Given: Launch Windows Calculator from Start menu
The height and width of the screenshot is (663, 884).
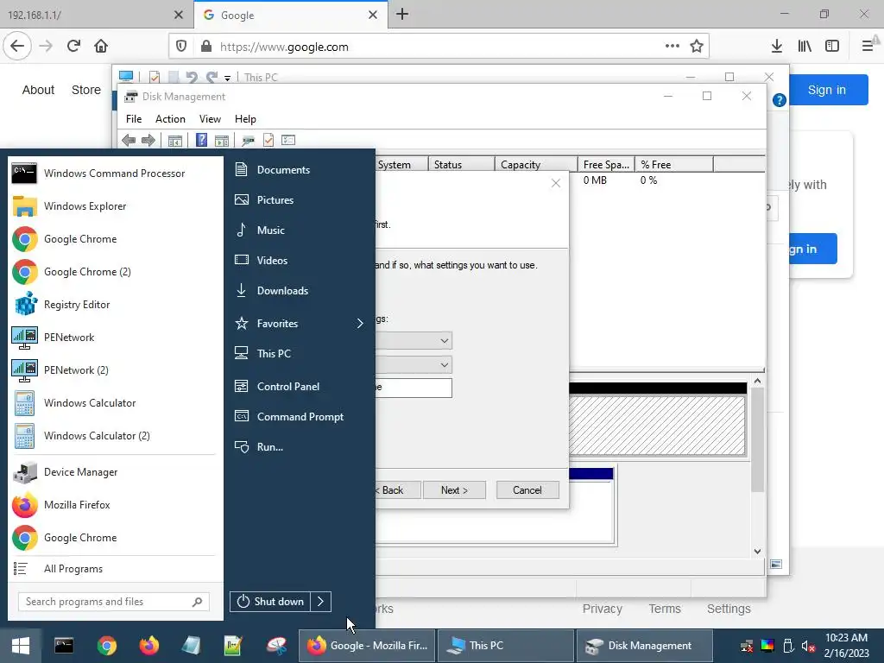Looking at the screenshot, I should tap(114, 403).
